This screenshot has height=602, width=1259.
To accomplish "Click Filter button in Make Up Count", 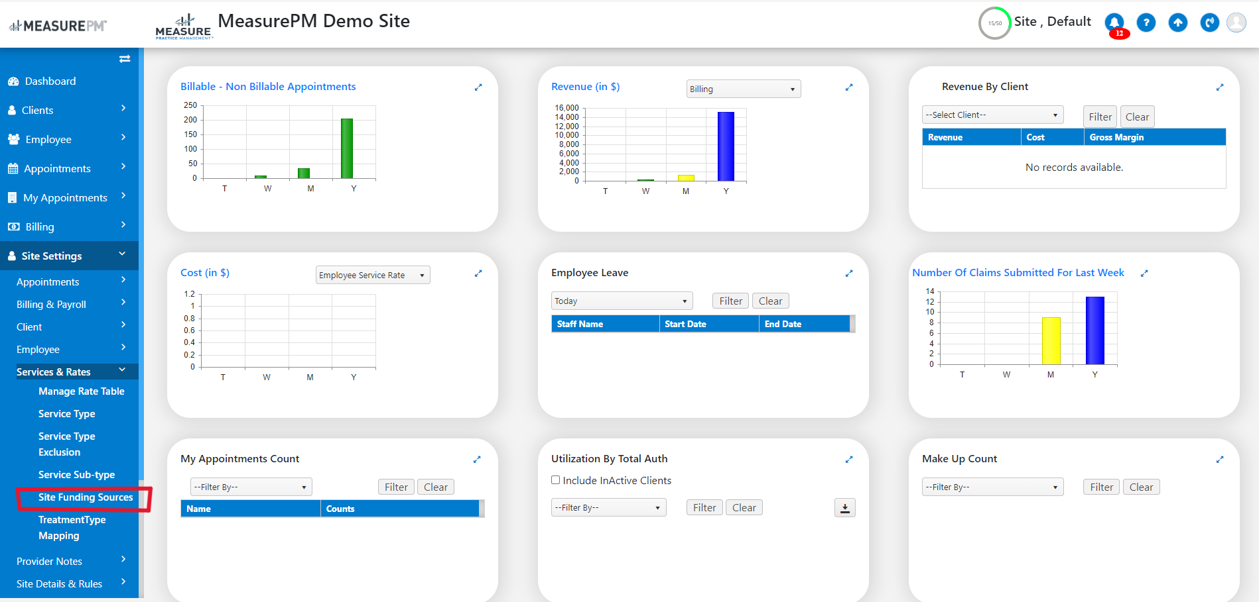I will point(1102,487).
